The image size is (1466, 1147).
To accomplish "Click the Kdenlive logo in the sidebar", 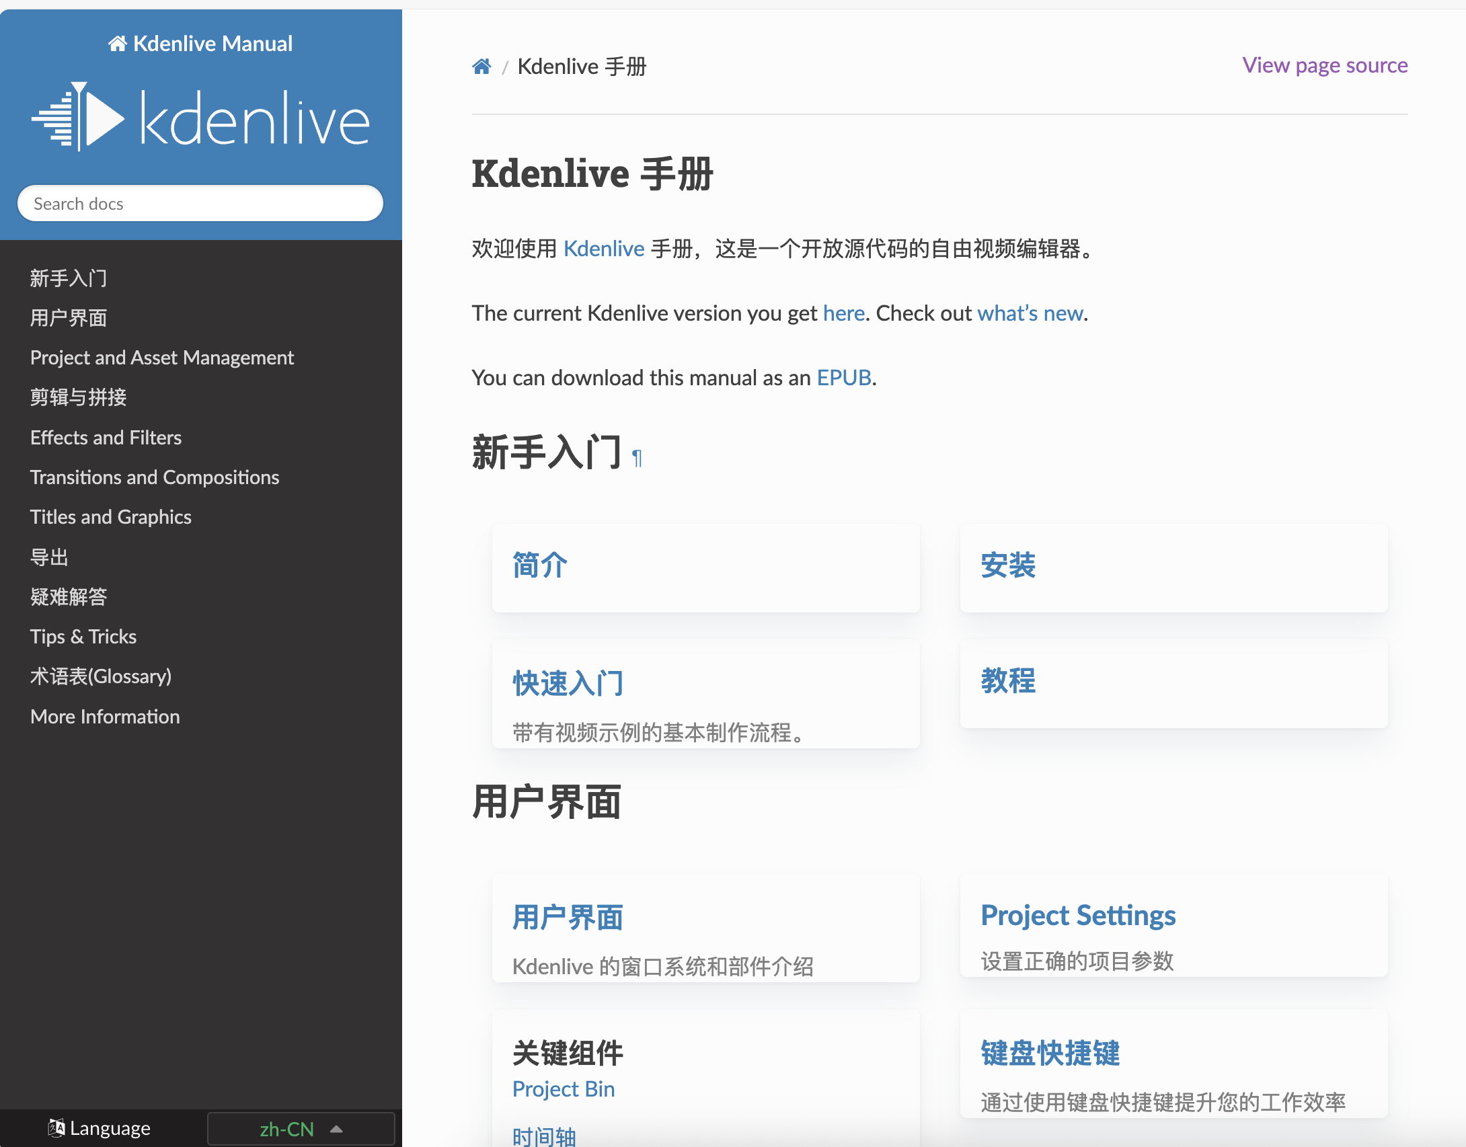I will point(200,117).
